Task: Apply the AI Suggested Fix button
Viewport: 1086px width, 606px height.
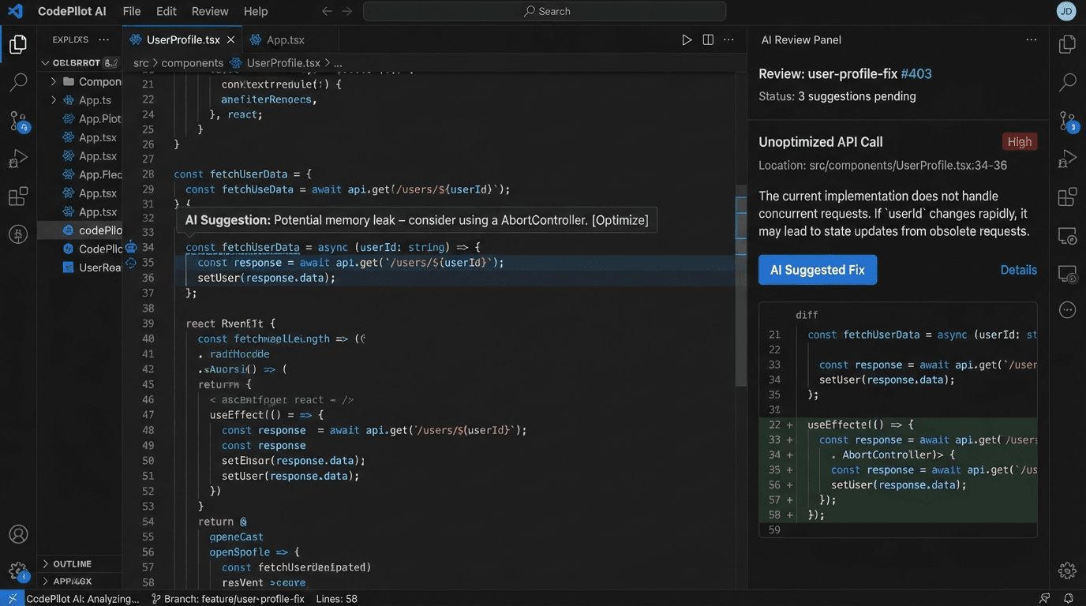Action: (818, 270)
